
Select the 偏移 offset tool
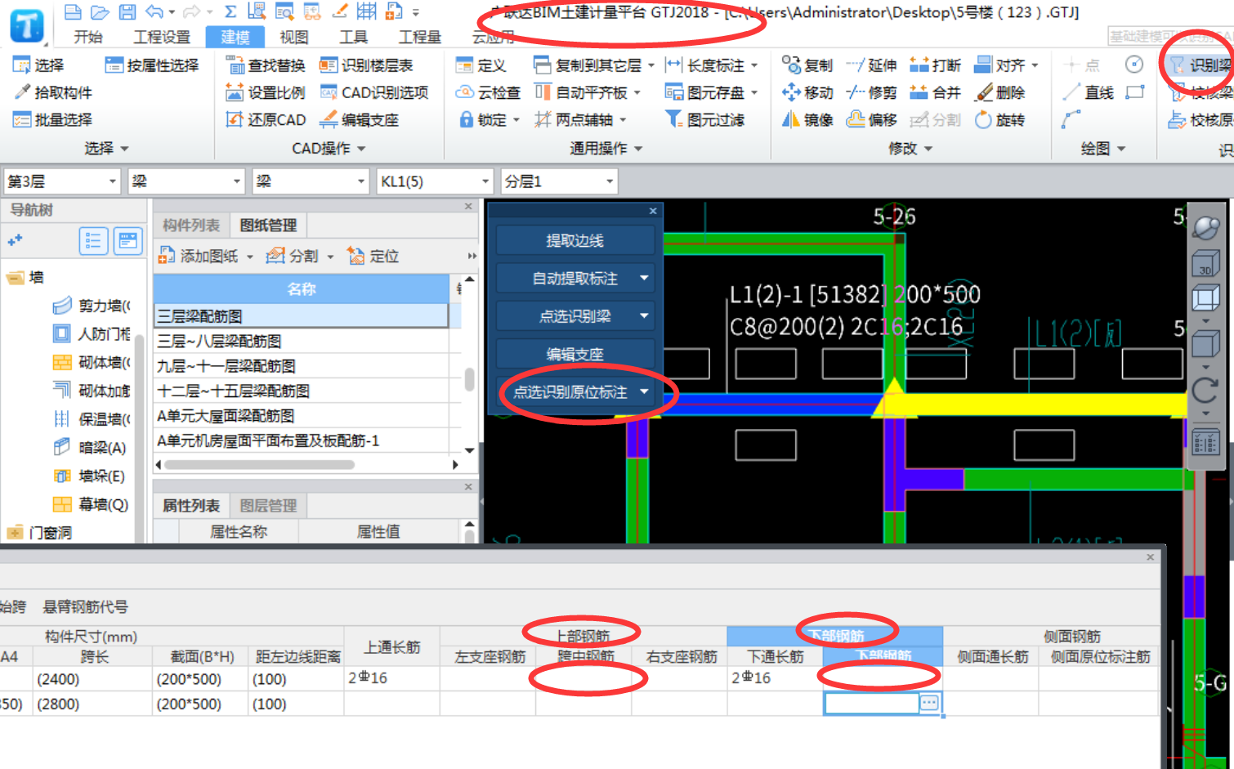pyautogui.click(x=871, y=119)
